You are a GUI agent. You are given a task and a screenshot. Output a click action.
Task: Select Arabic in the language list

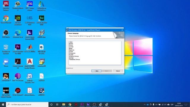click(x=71, y=42)
